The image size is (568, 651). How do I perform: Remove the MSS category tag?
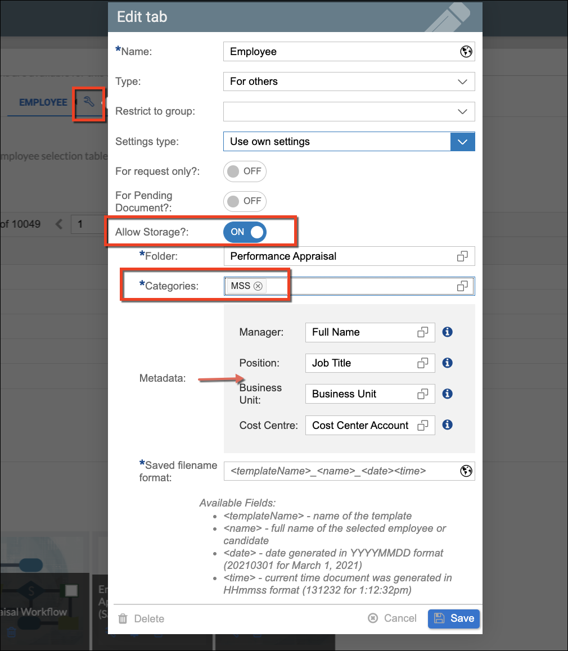258,286
